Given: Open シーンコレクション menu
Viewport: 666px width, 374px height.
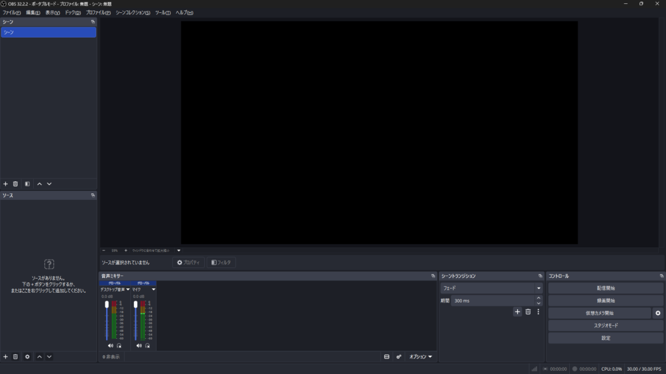Looking at the screenshot, I should click(133, 13).
